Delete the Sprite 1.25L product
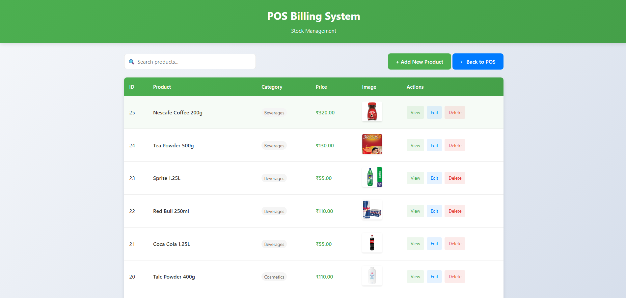 click(x=454, y=178)
